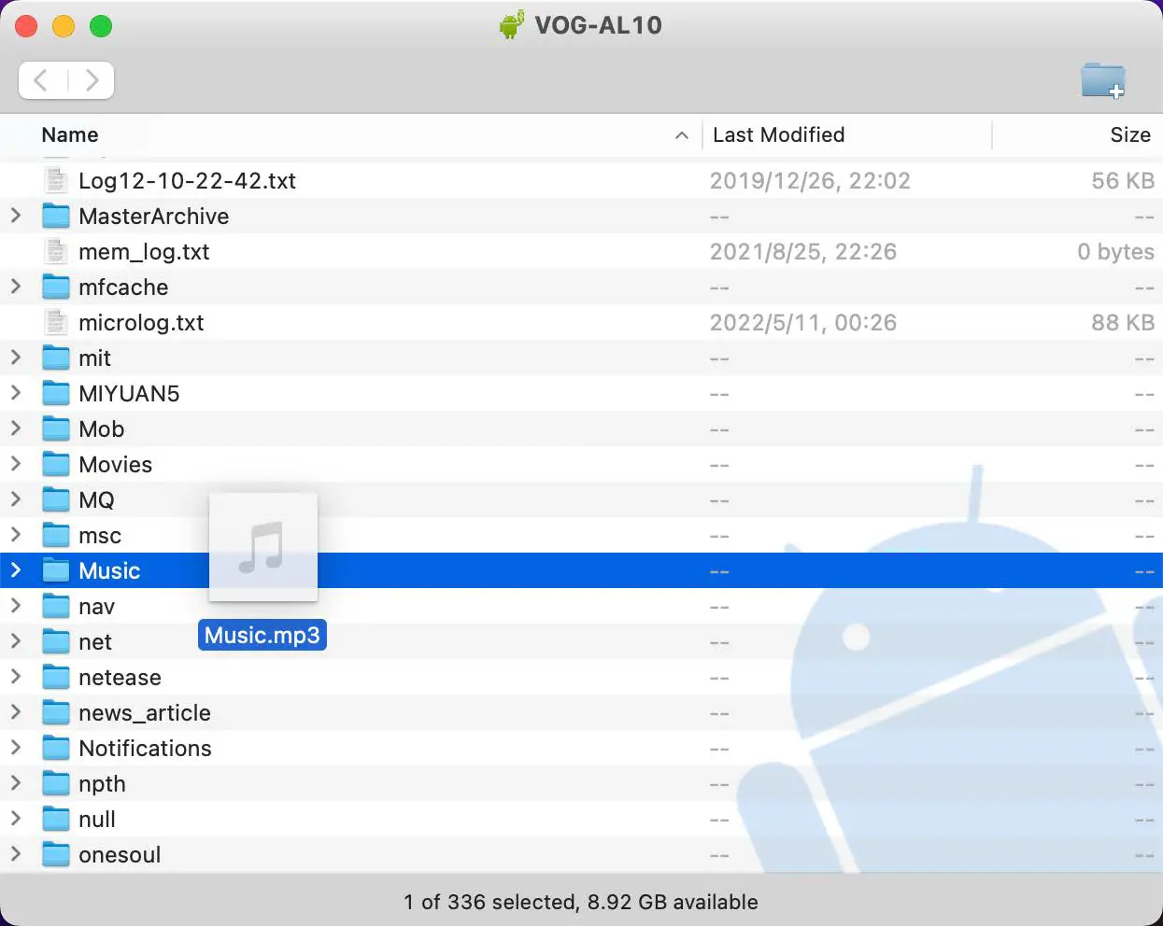Click the 2019/12/26, 22:02 modified date
Viewport: 1163px width, 926px height.
[x=810, y=181]
